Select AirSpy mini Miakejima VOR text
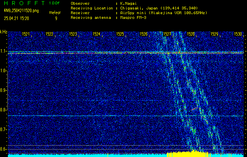This screenshot has width=247, height=157. [164, 13]
